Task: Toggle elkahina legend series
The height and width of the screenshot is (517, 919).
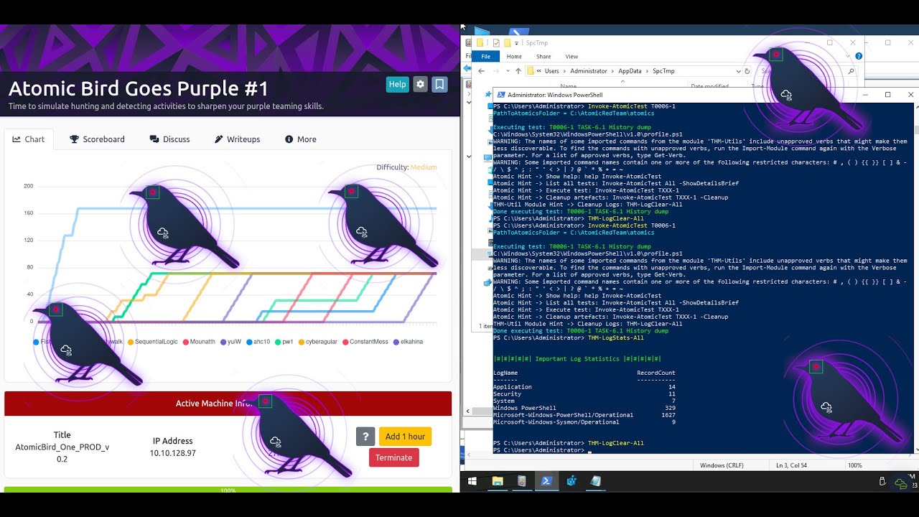Action: 408,342
